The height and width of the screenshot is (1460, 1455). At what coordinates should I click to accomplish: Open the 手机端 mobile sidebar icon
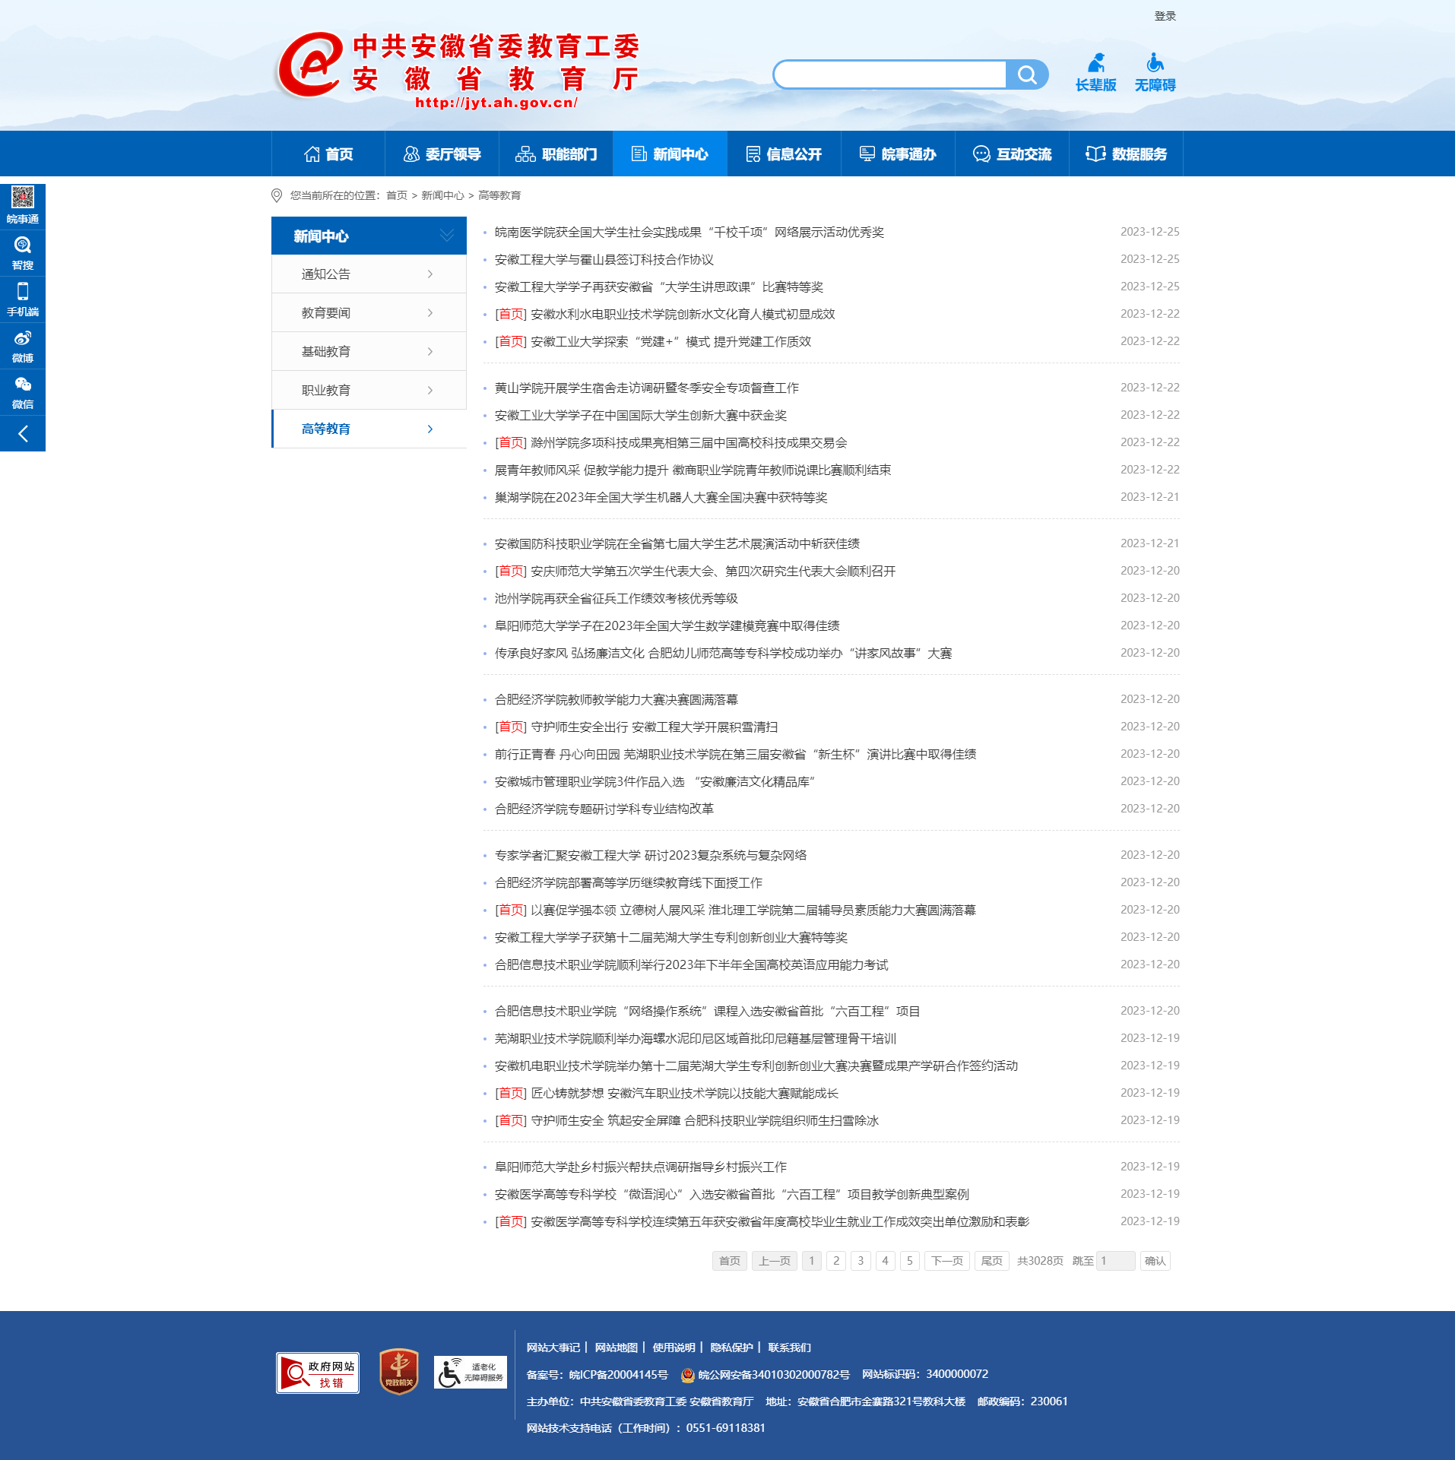(x=23, y=299)
